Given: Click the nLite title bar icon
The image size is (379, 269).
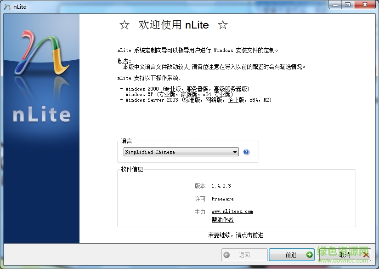Looking at the screenshot, I should [x=7, y=7].
